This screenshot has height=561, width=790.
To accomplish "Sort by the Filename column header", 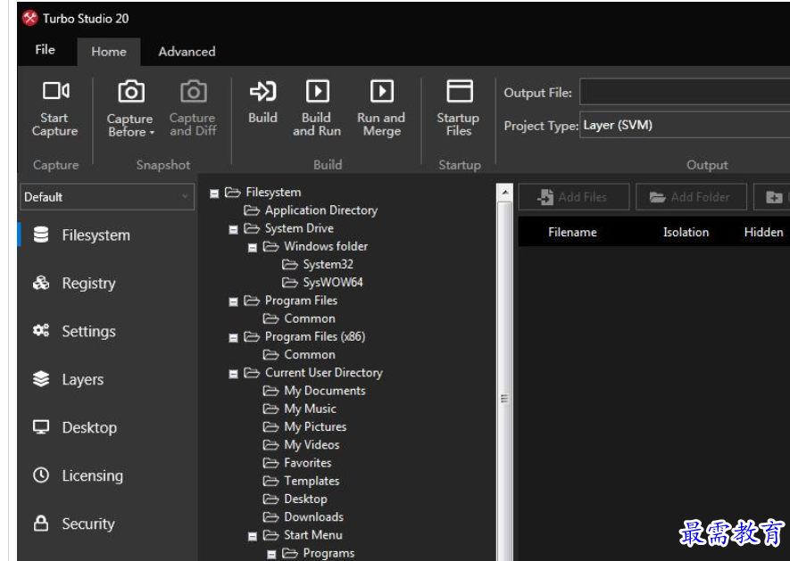I will pos(572,232).
